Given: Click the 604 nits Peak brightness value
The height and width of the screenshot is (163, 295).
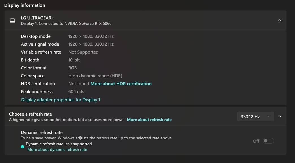Looking at the screenshot, I should [76, 92].
